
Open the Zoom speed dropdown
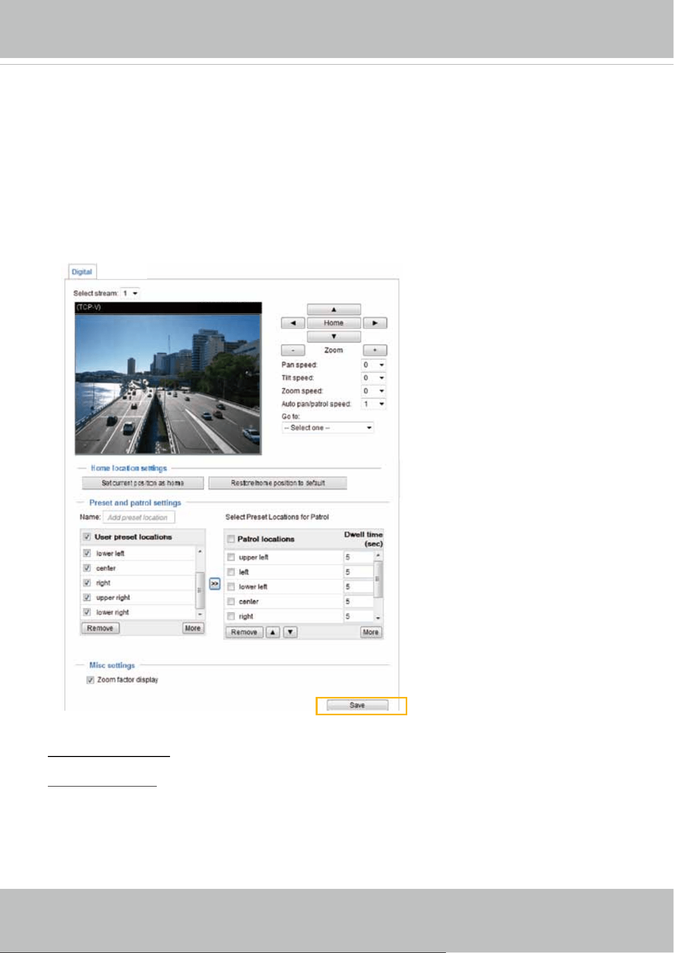tap(374, 391)
